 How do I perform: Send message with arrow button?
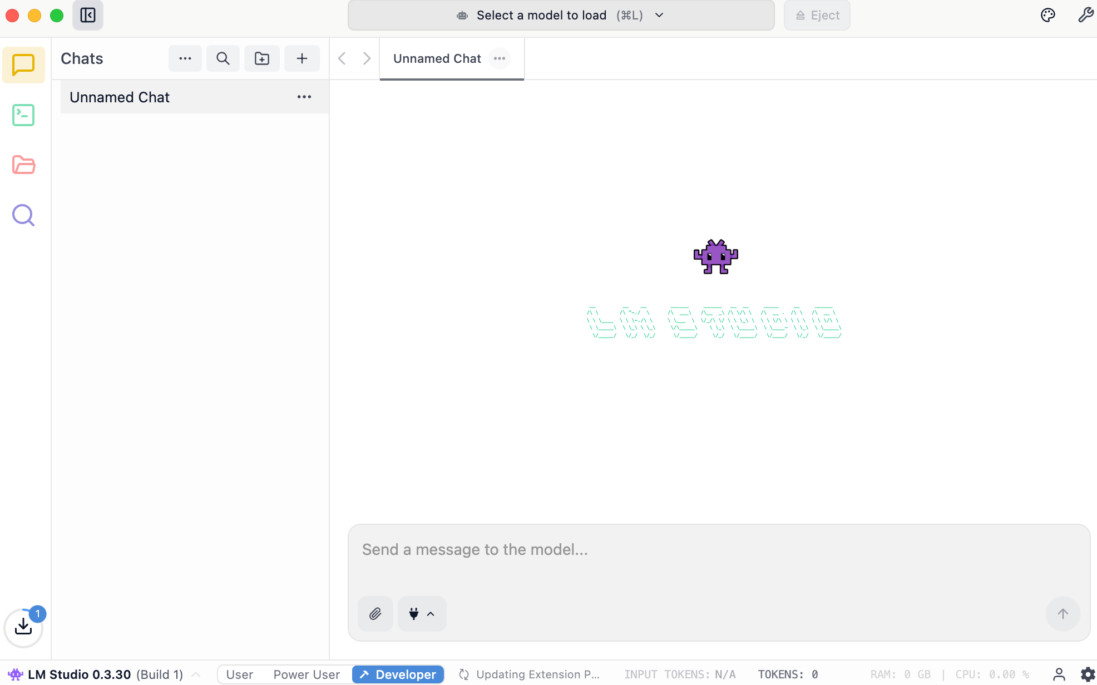coord(1063,614)
